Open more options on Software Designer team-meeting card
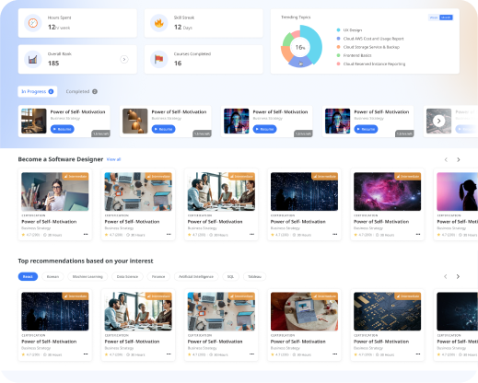Viewport: 478px width, 383px height. (251, 234)
